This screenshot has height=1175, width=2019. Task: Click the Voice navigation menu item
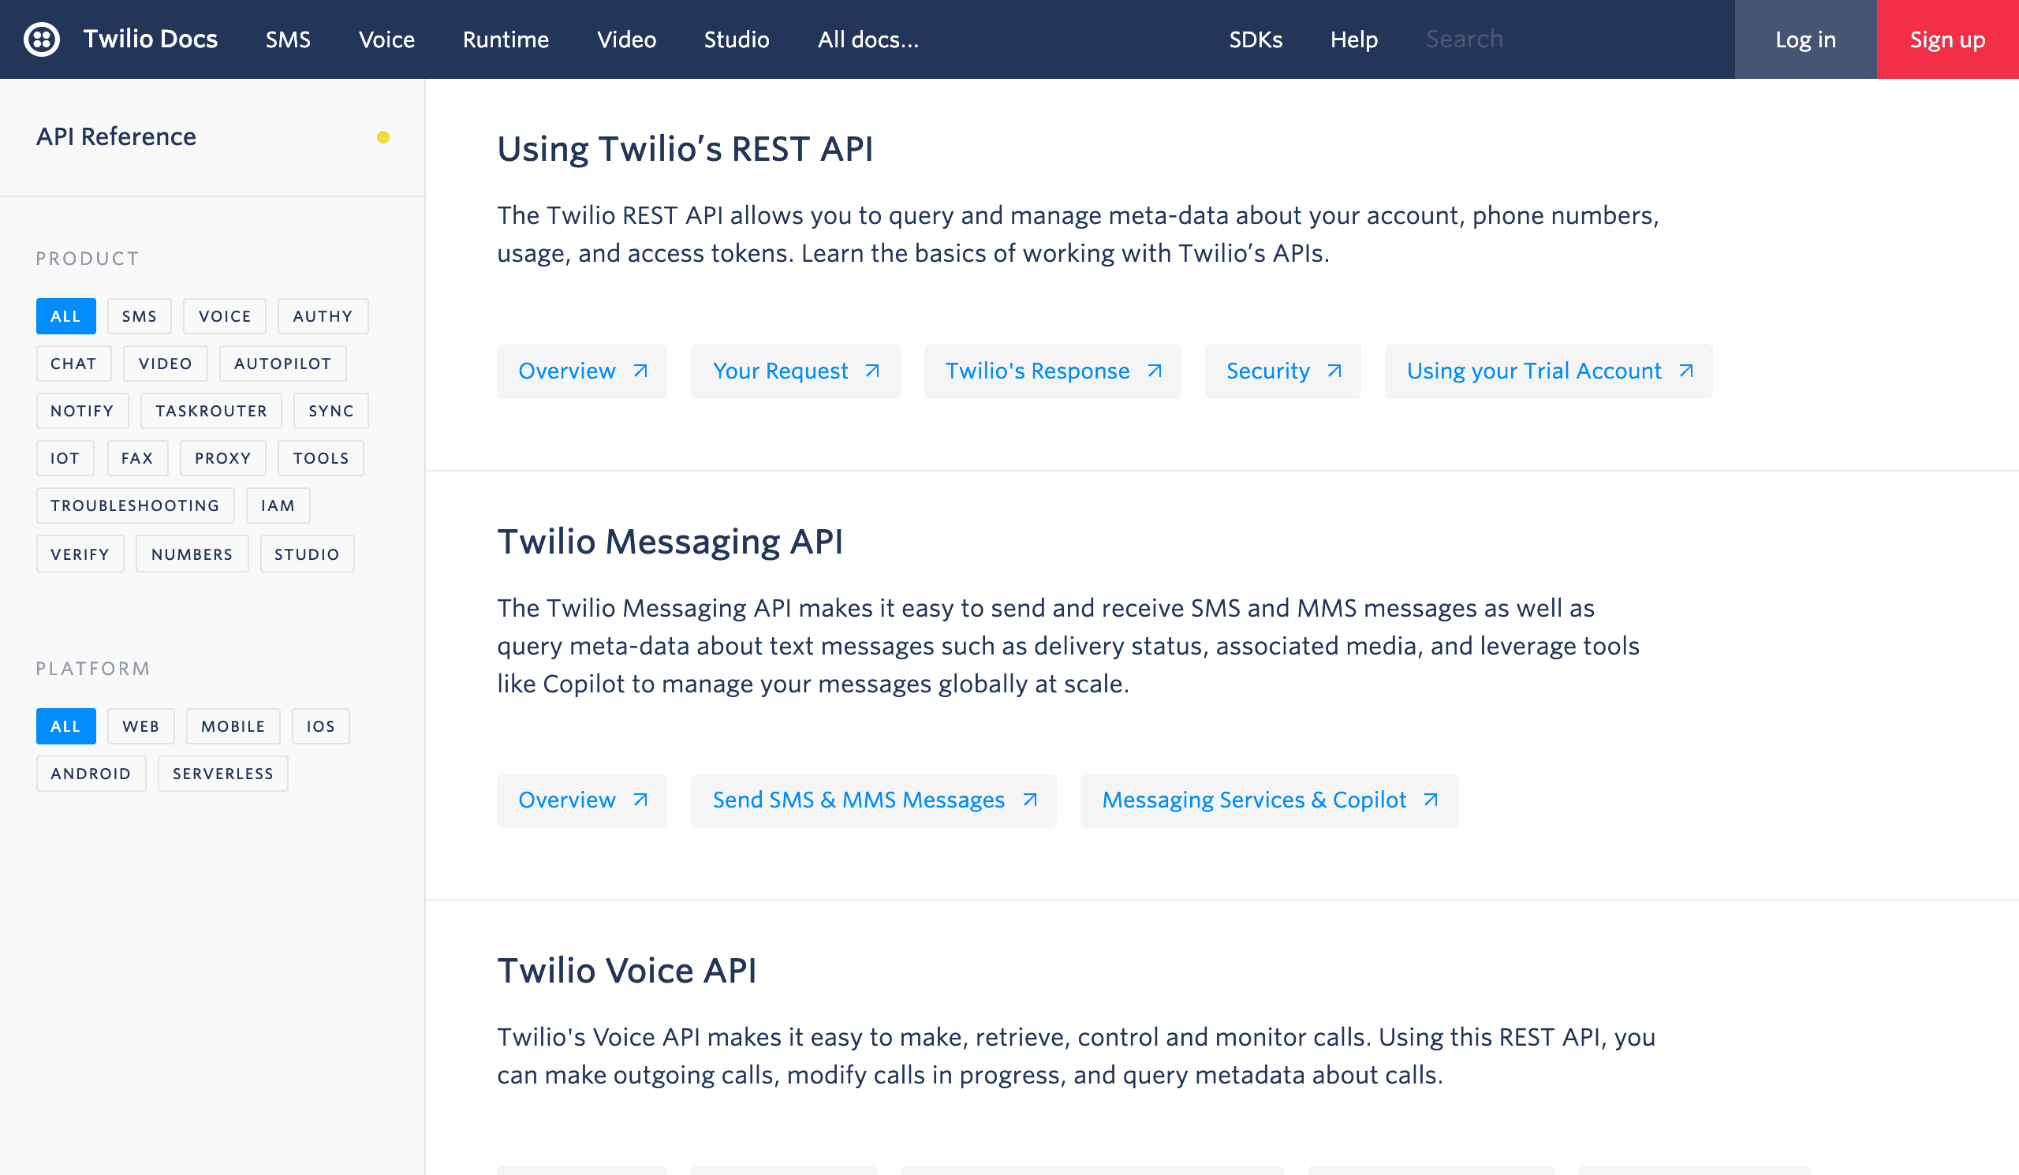pyautogui.click(x=386, y=39)
